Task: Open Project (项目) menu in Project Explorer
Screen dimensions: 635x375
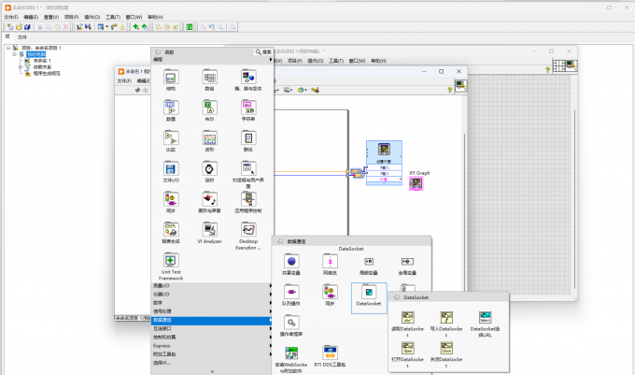Action: pos(71,17)
